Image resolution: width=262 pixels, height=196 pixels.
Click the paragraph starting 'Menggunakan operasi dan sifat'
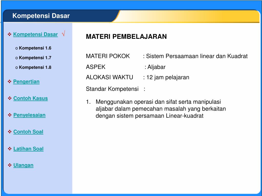pyautogui.click(x=161, y=109)
